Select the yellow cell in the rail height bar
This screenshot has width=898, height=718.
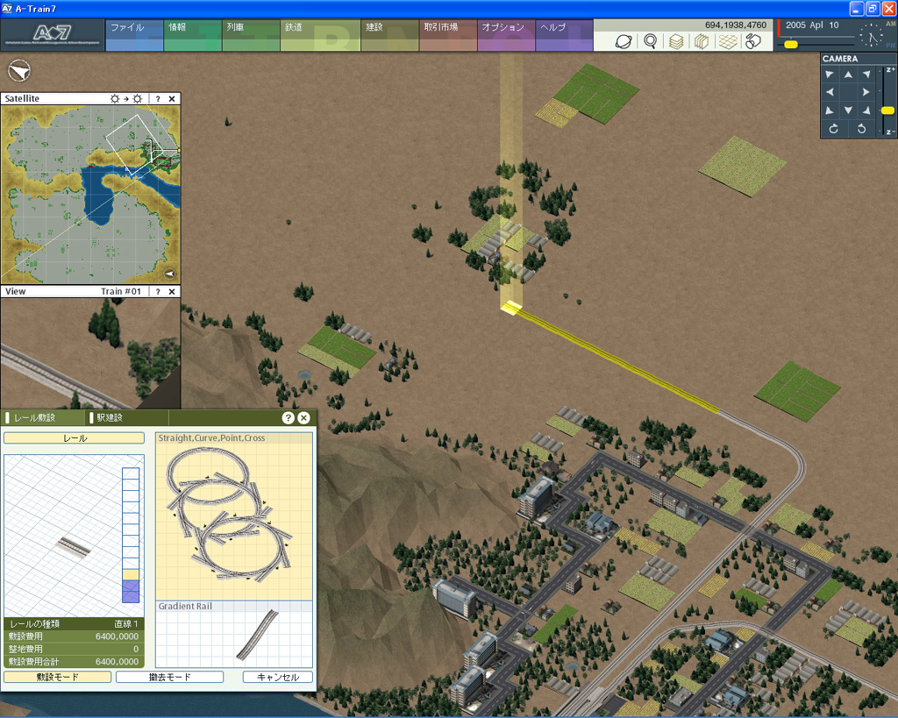click(131, 575)
